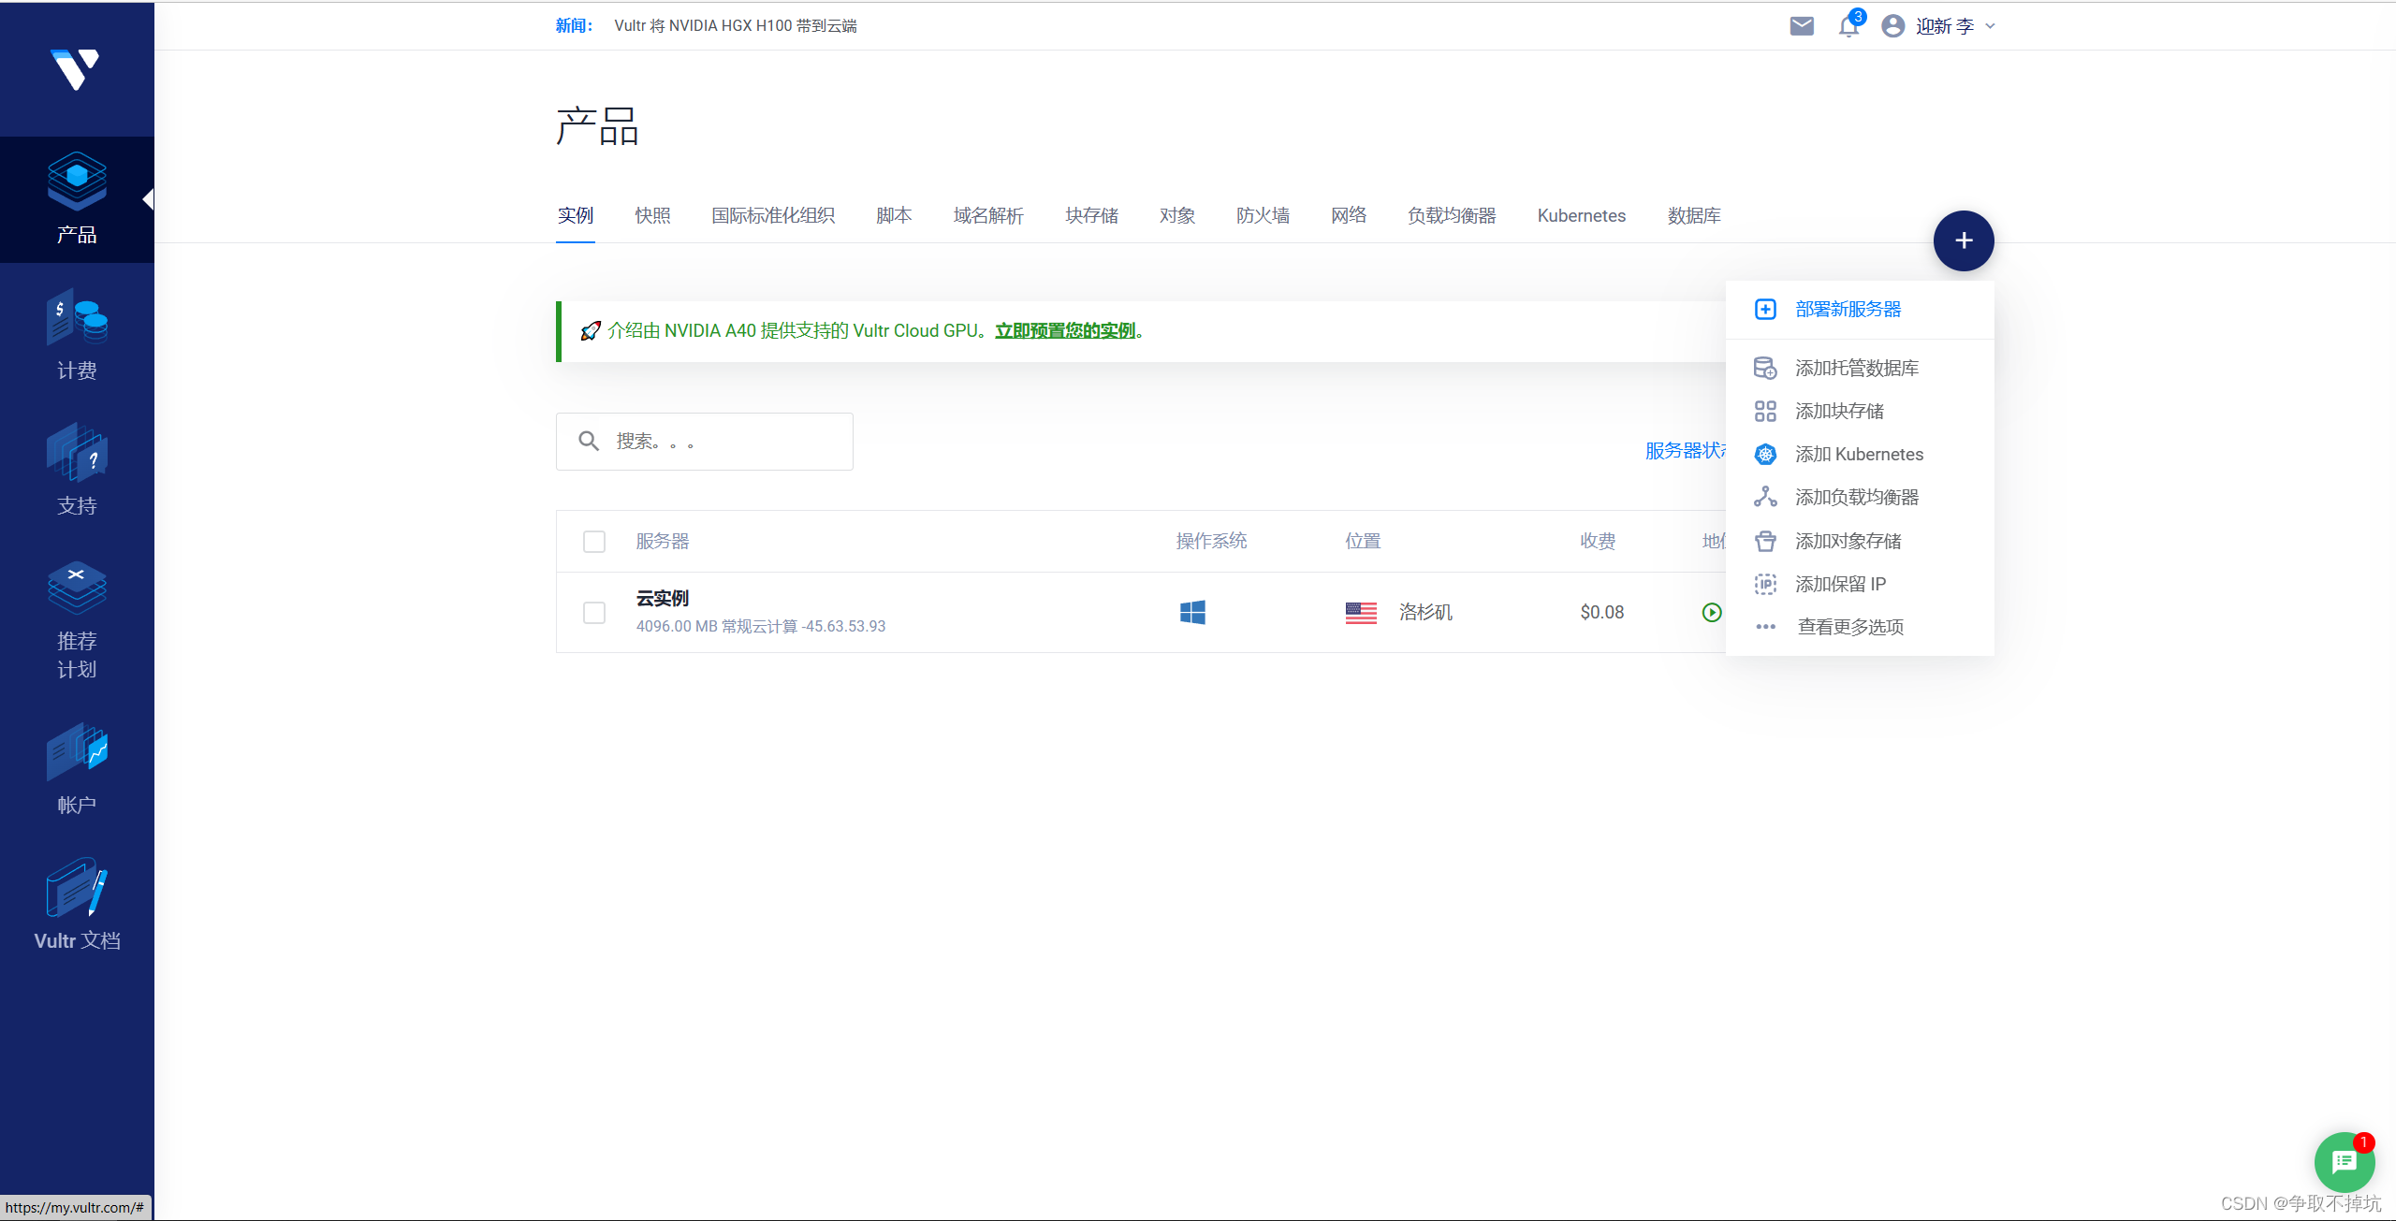2396x1221 pixels.
Task: Select 添加 Kubernetes from the add menu
Action: (1858, 455)
